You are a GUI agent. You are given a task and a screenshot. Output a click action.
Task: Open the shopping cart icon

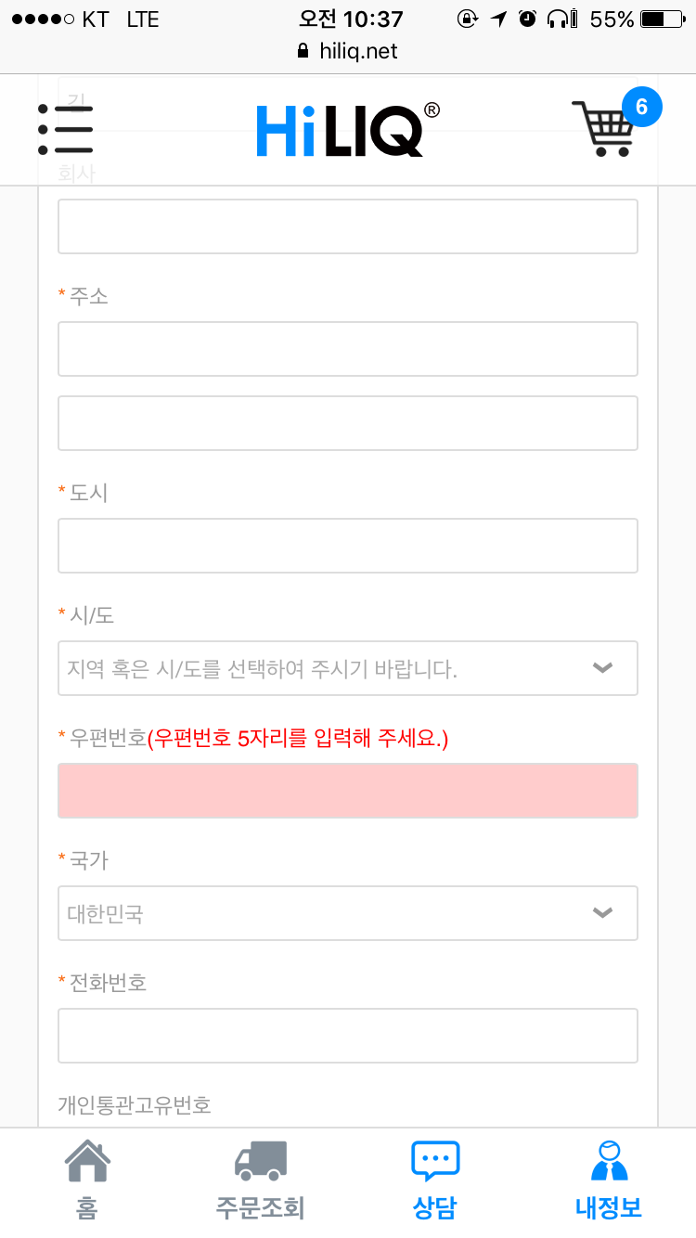(604, 129)
